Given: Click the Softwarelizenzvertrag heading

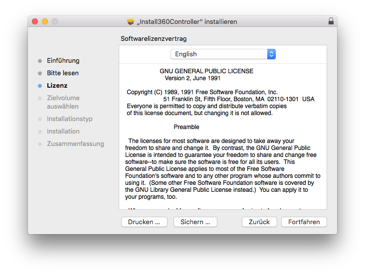Looking at the screenshot, I should click(154, 38).
